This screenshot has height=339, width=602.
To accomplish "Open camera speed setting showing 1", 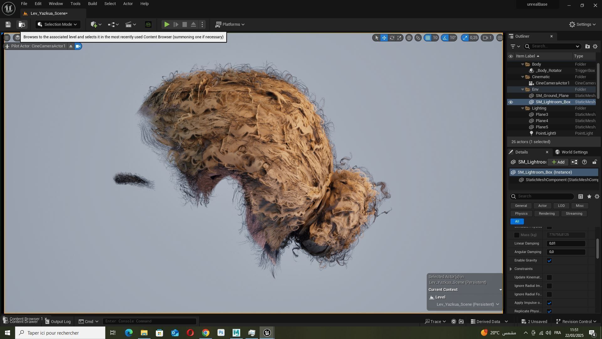I will pos(487,38).
